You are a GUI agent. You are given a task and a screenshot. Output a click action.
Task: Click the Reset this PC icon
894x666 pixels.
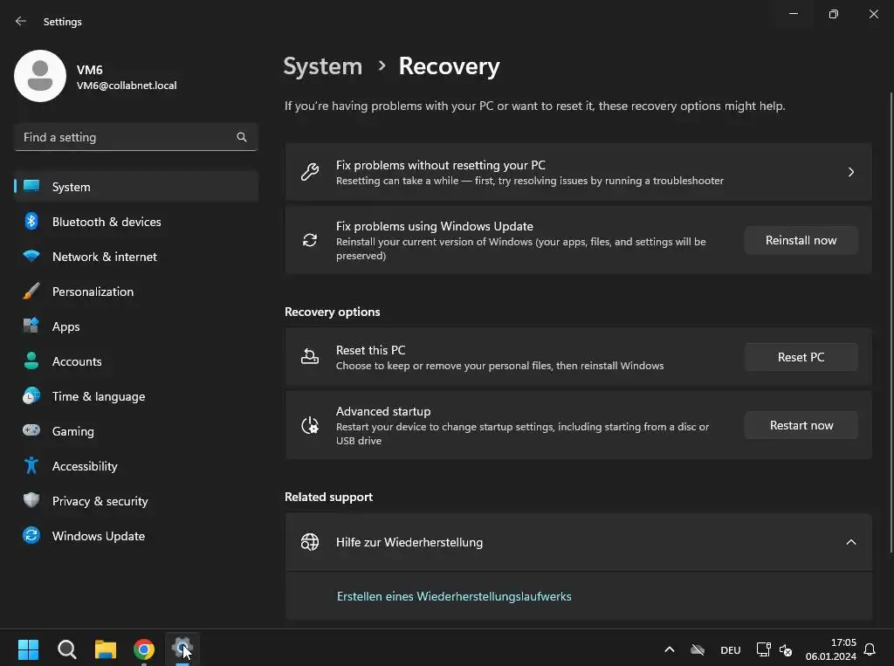310,356
